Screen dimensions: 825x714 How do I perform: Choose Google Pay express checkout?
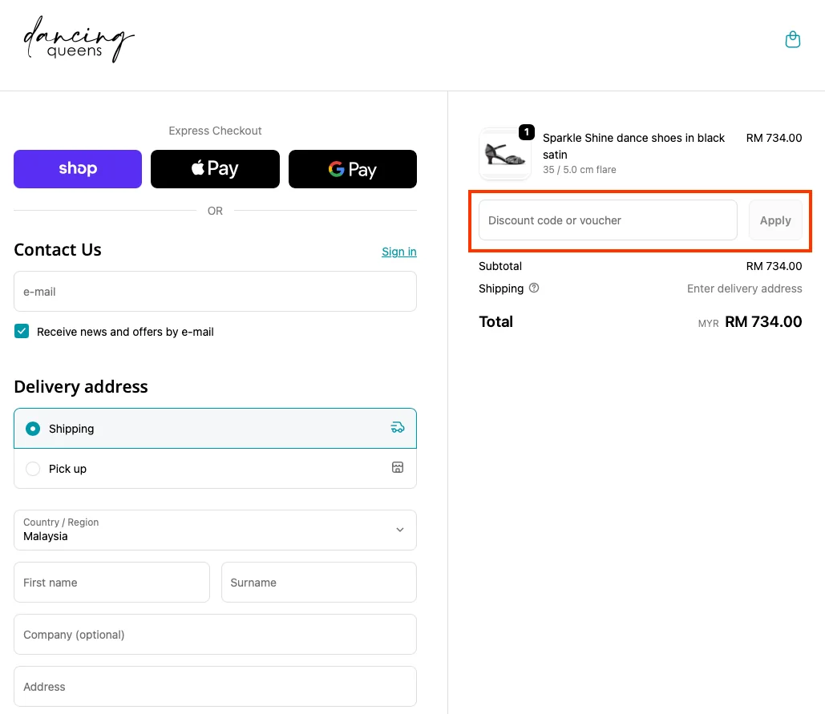point(352,169)
